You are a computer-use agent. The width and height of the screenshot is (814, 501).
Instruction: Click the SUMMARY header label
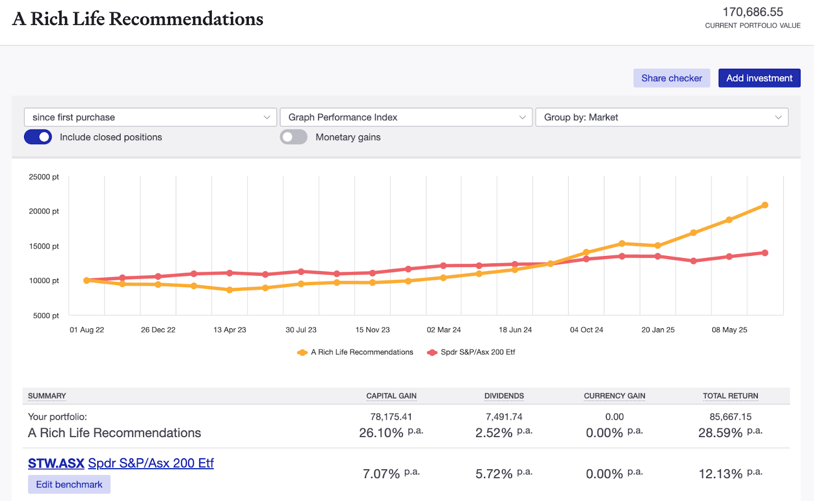click(x=47, y=396)
